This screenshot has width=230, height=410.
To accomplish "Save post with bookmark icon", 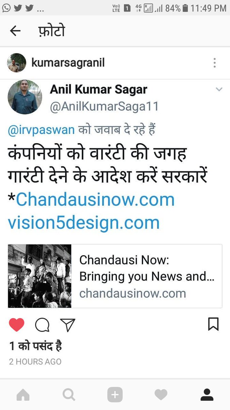I will pos(213,325).
